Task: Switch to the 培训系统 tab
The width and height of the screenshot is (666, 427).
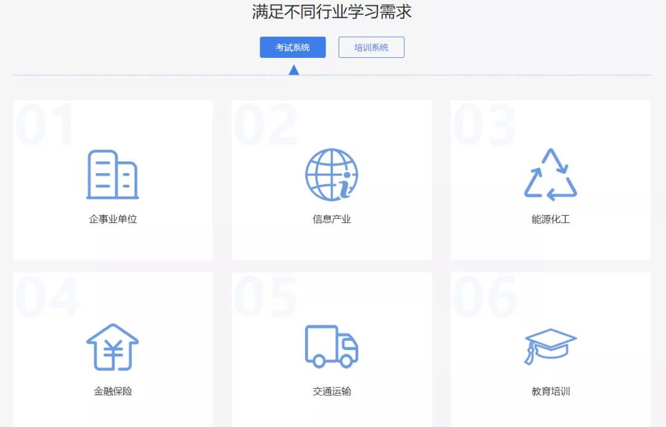Action: pyautogui.click(x=371, y=47)
